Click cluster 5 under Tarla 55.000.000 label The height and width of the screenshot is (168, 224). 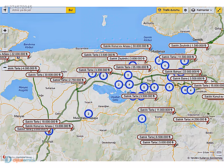pos(128,75)
